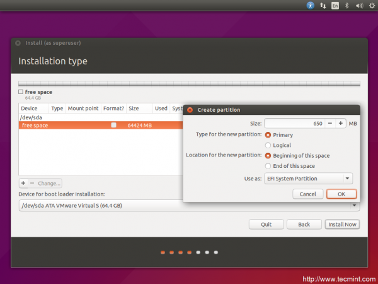Open the En keyboard layout indicator

point(335,5)
